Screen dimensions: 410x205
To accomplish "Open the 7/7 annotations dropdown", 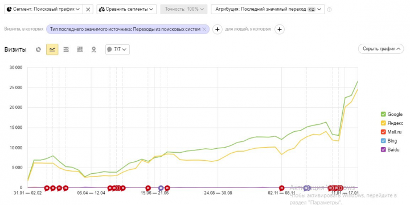I will point(117,49).
